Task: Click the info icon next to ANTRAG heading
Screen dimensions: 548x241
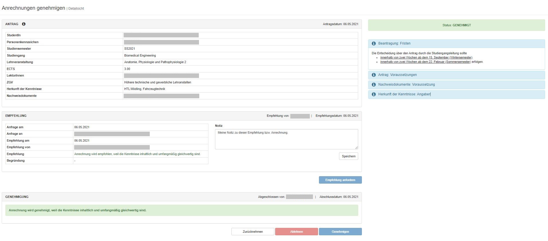Action: pos(24,24)
